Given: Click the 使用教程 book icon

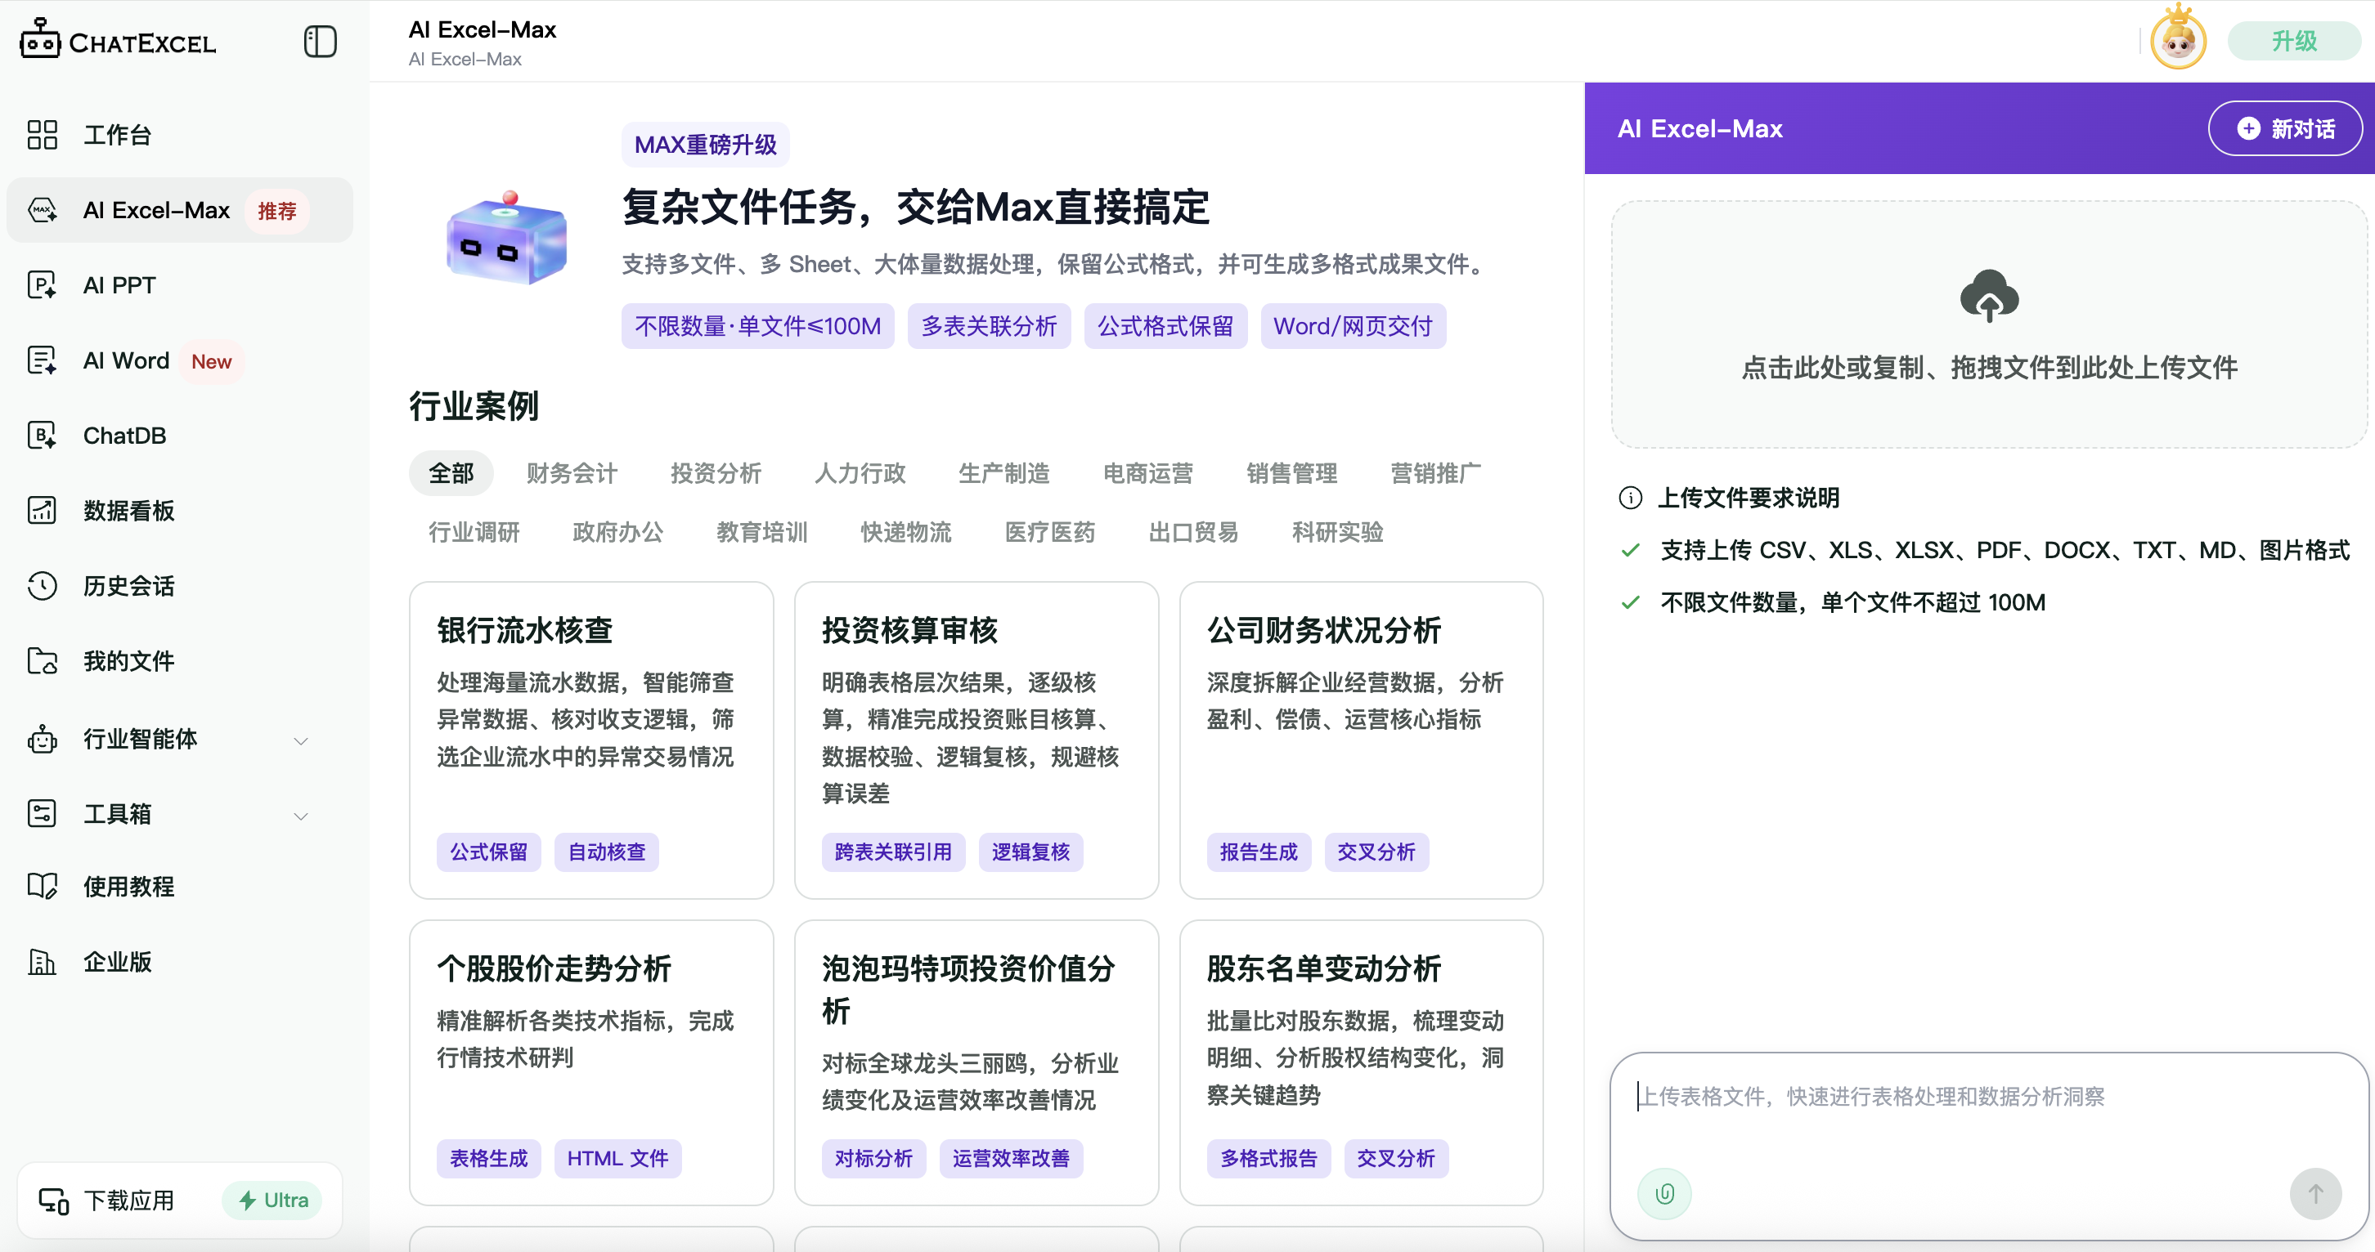Looking at the screenshot, I should point(43,886).
